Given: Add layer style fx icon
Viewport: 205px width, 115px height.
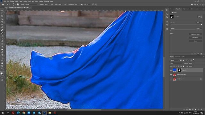Looking at the screenshot, I should coord(187,109).
